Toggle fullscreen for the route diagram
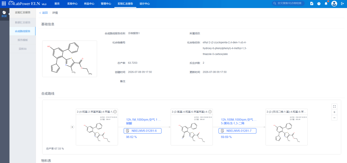Screen dimensions: 347x163 click(334, 106)
